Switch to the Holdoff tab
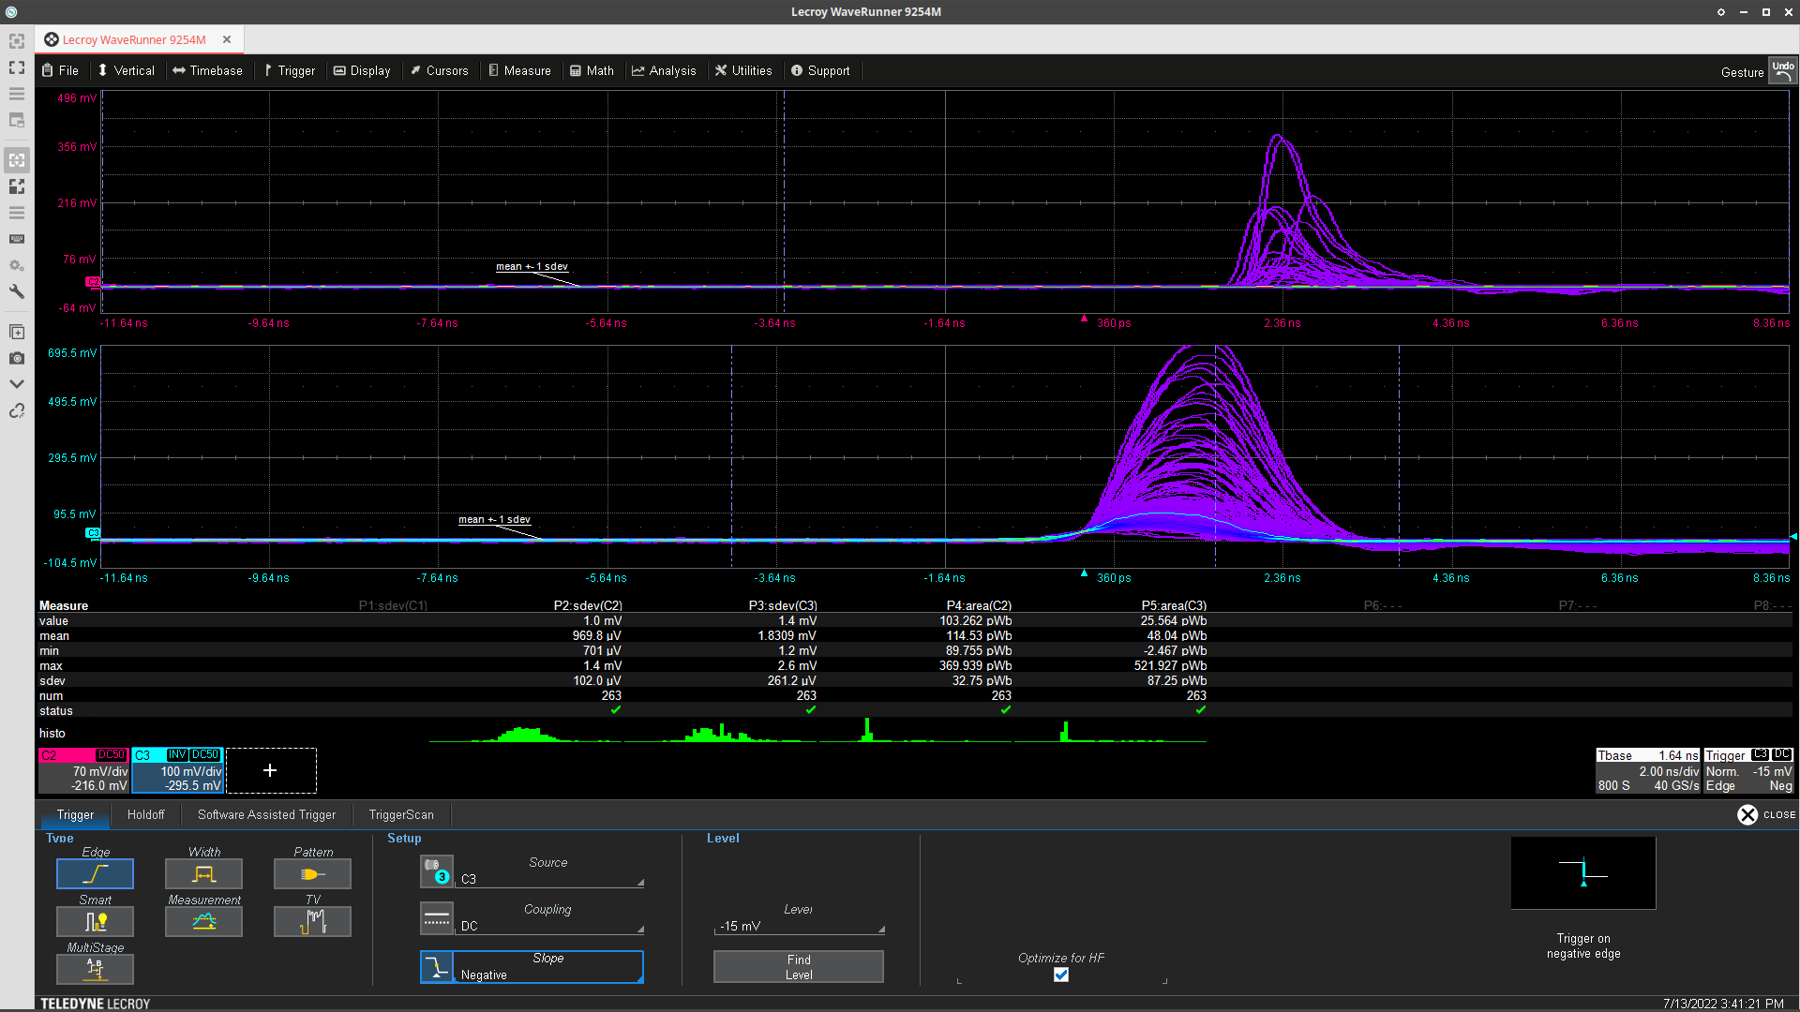Screen dimensions: 1800x1012 [146, 814]
